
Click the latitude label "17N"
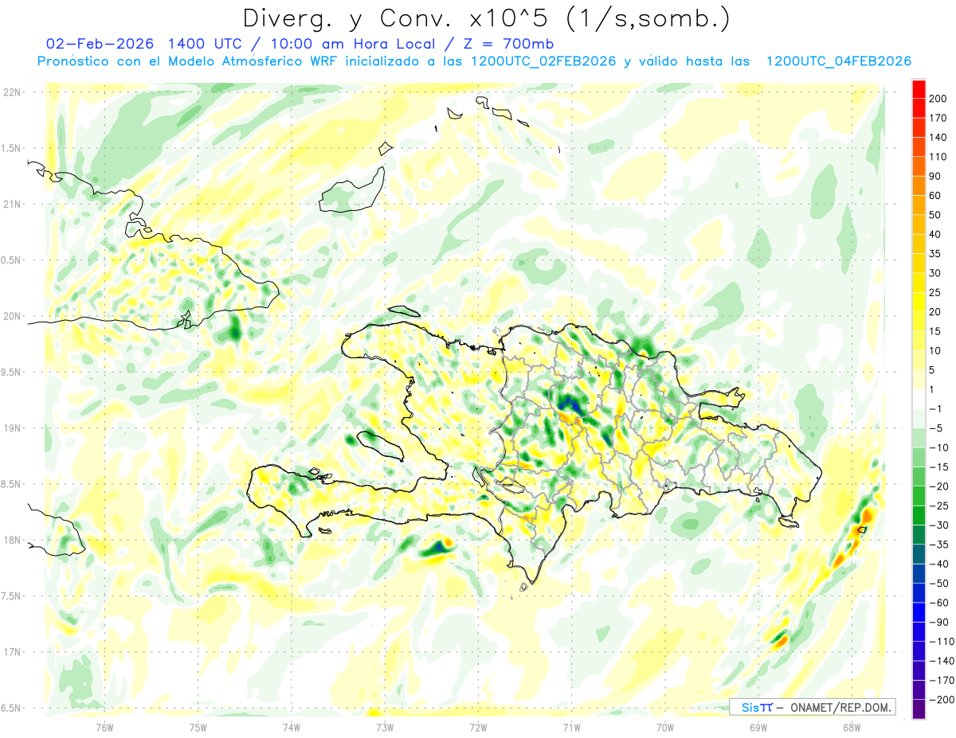click(11, 652)
